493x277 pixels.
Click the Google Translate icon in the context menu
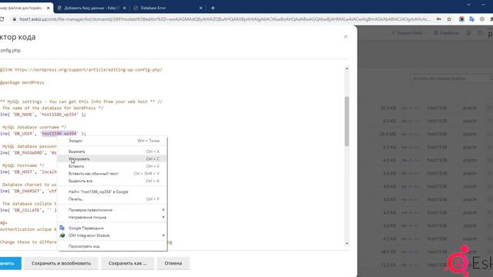click(x=62, y=228)
